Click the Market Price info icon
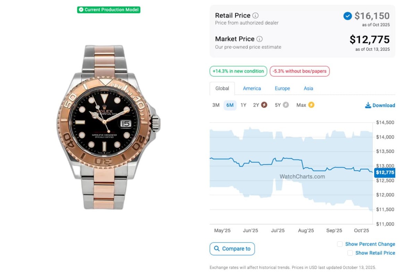 (x=259, y=39)
